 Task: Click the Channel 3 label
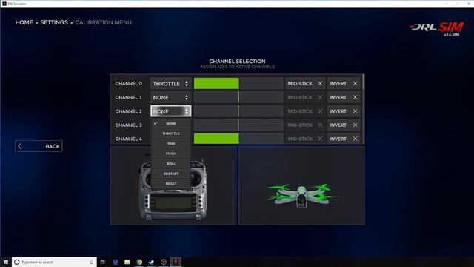coord(128,125)
